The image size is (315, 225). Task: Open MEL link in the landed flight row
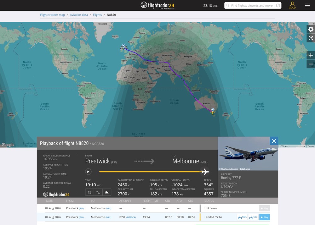[108, 217]
